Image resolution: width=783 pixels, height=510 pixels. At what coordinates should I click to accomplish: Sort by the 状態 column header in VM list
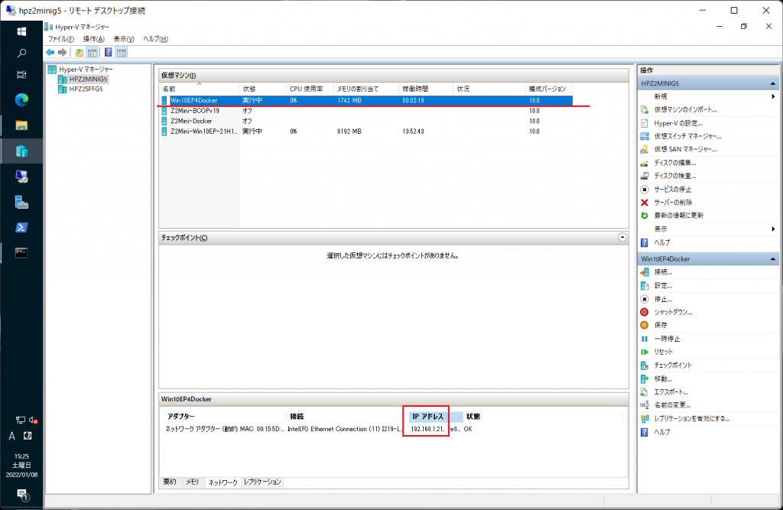(x=263, y=89)
